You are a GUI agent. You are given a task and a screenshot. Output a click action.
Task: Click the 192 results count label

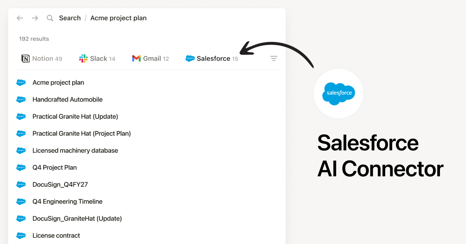(33, 39)
